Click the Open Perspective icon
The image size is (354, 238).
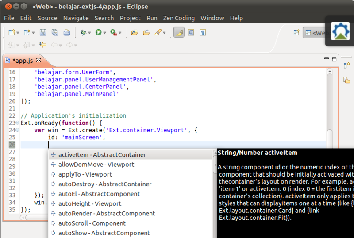[x=296, y=32]
